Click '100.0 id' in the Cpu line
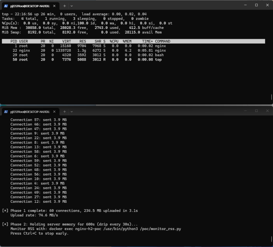Viewport: 273px width, 247px height. (86, 23)
